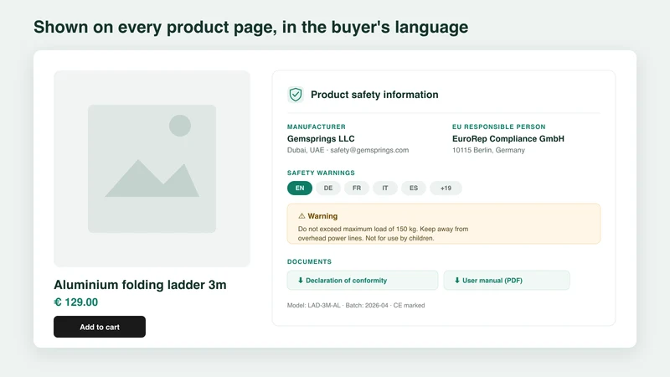This screenshot has width=670, height=377.
Task: Click the € 129.00 price
Action: 75,302
